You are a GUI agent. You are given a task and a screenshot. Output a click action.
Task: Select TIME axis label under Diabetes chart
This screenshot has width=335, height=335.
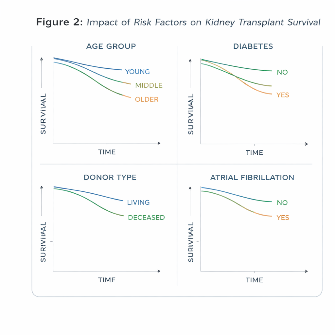(255, 153)
